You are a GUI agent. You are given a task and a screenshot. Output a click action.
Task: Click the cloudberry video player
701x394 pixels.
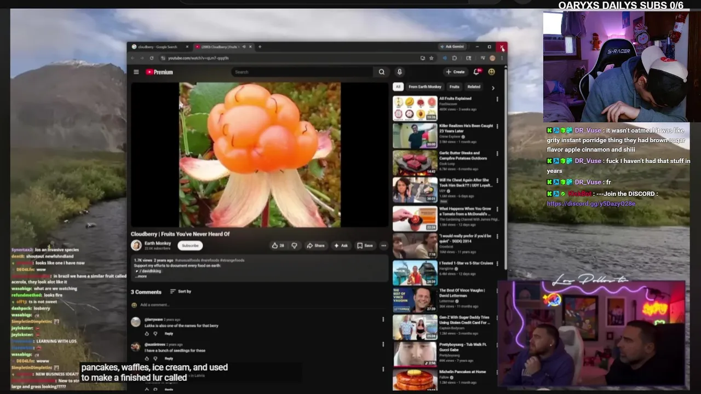click(260, 155)
